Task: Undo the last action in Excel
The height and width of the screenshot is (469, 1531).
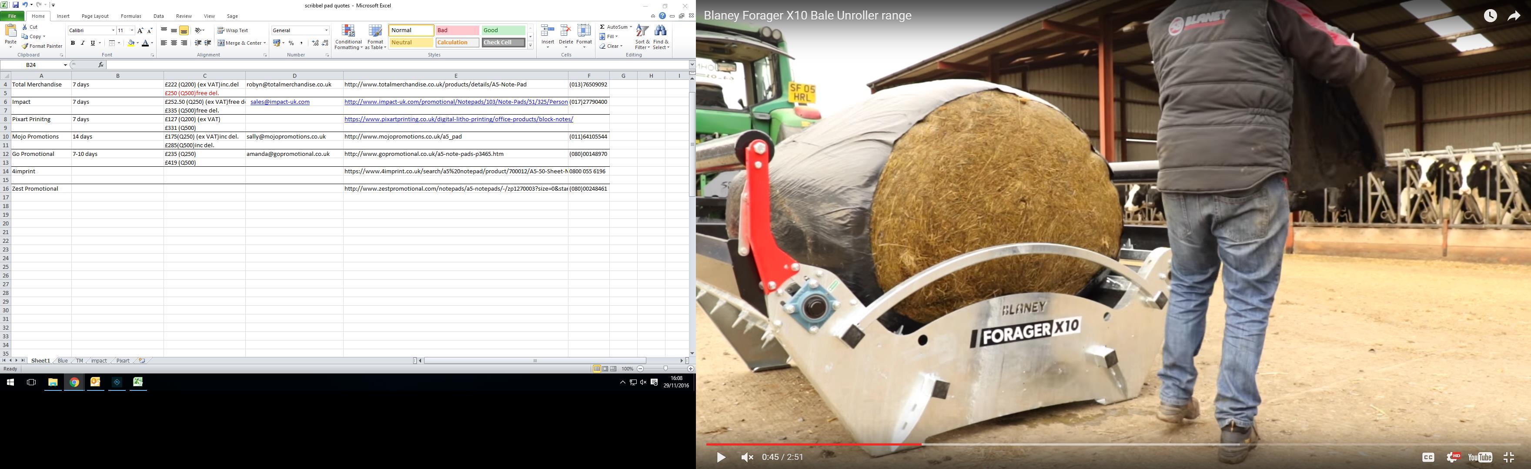Action: (25, 5)
